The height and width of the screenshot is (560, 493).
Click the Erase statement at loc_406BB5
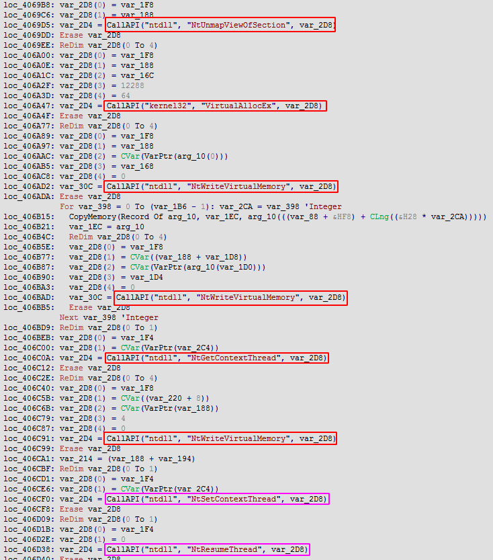tap(99, 307)
